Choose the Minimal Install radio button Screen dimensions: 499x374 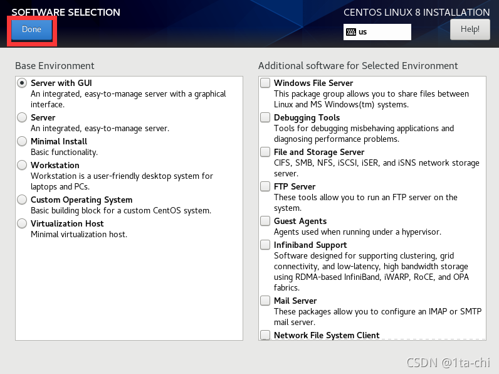coord(22,141)
